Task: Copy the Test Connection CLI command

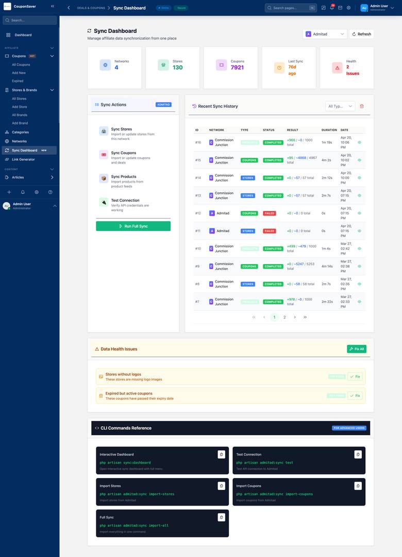Action: (x=358, y=454)
